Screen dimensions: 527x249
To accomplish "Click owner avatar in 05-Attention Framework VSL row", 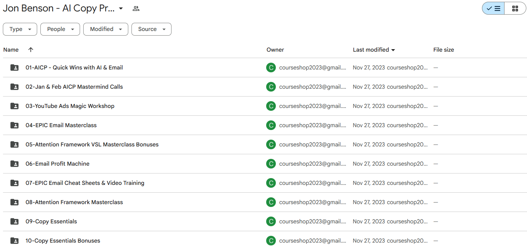I will pos(271,145).
